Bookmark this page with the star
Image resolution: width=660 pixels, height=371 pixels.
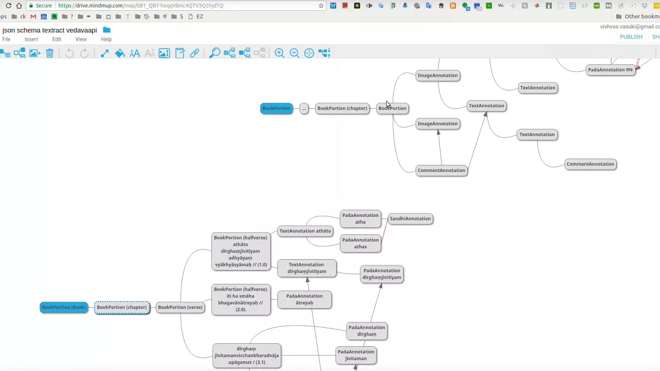(321, 6)
